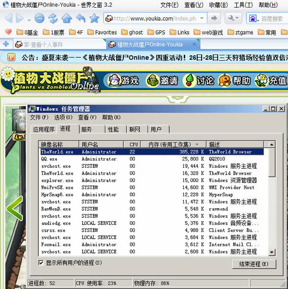Click the Go arrow next to address bar
The width and height of the screenshot is (288, 289).
pyautogui.click(x=214, y=18)
